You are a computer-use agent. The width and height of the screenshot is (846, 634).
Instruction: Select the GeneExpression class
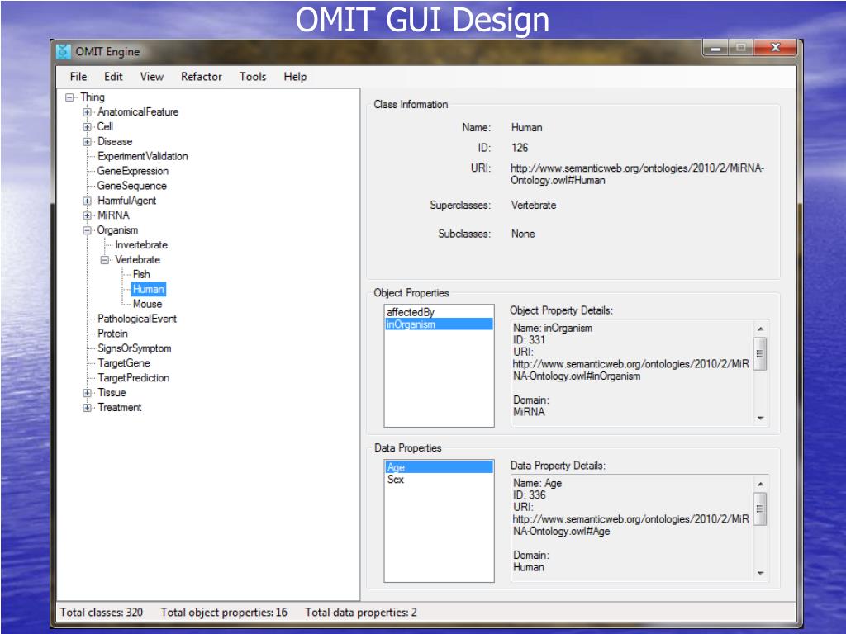point(133,171)
